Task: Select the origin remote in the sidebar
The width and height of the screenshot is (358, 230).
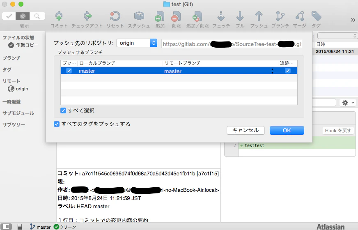Action: pyautogui.click(x=18, y=89)
